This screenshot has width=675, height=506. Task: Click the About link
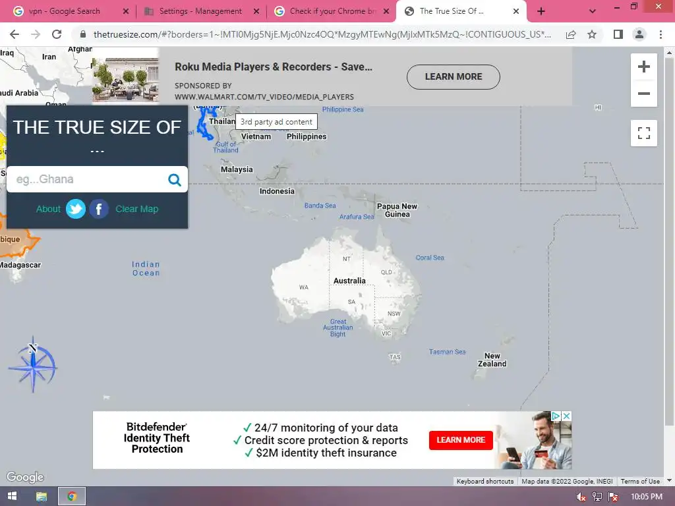[x=48, y=209]
